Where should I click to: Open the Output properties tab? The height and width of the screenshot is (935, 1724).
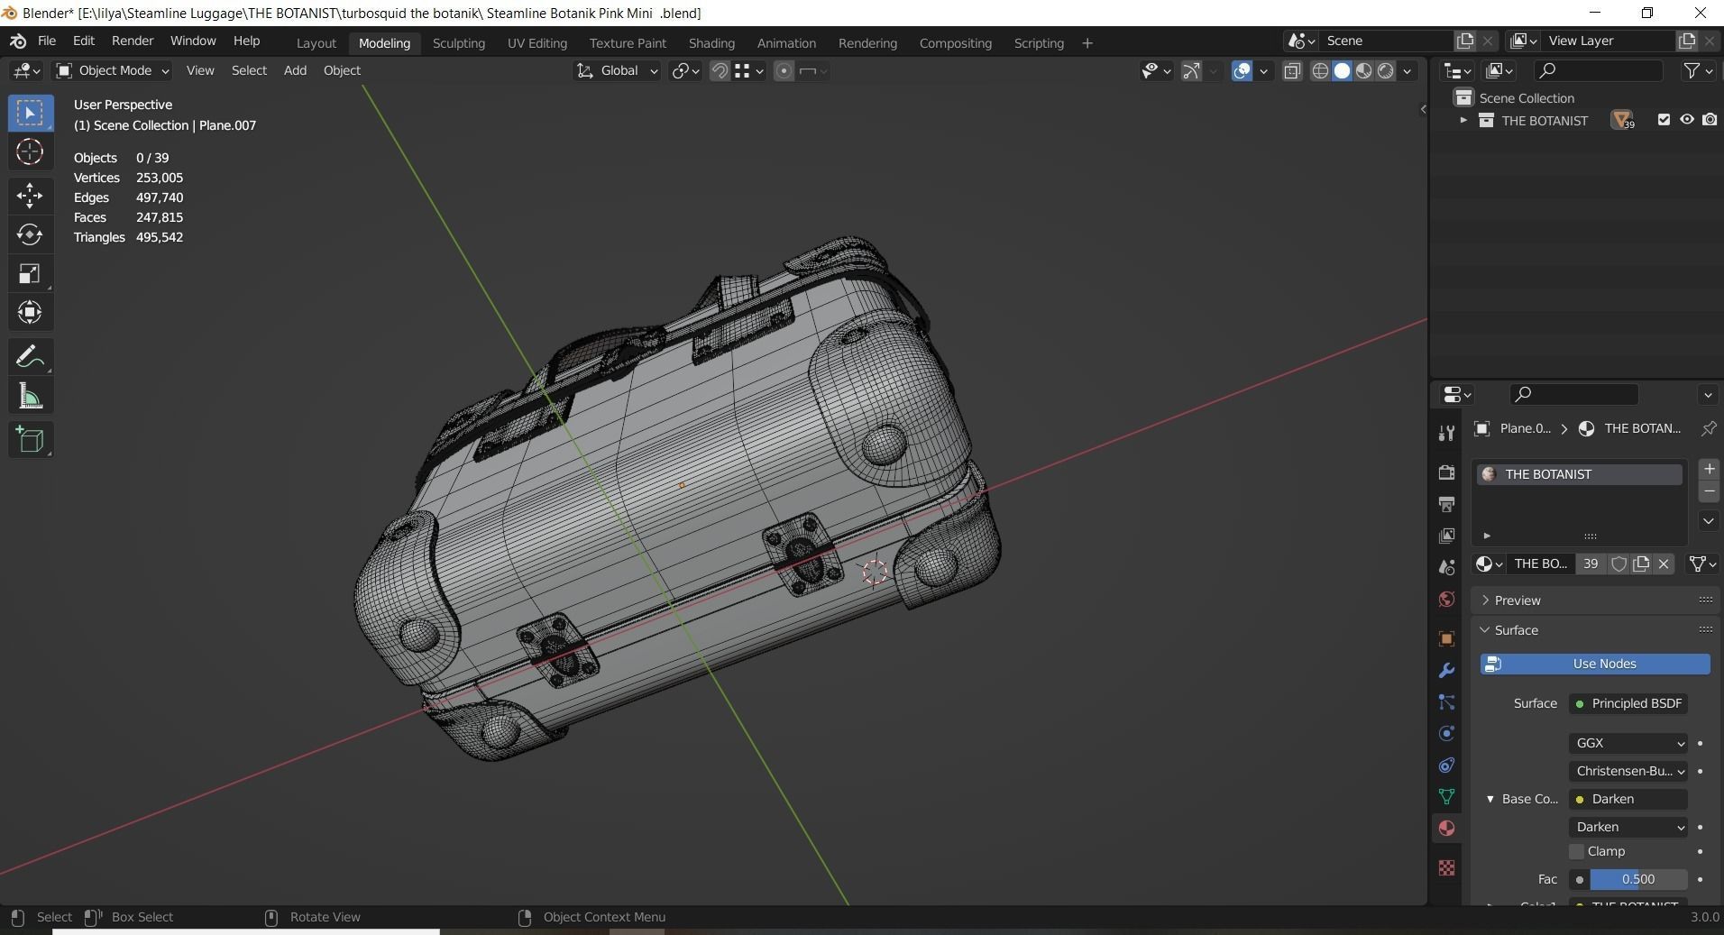tap(1446, 504)
